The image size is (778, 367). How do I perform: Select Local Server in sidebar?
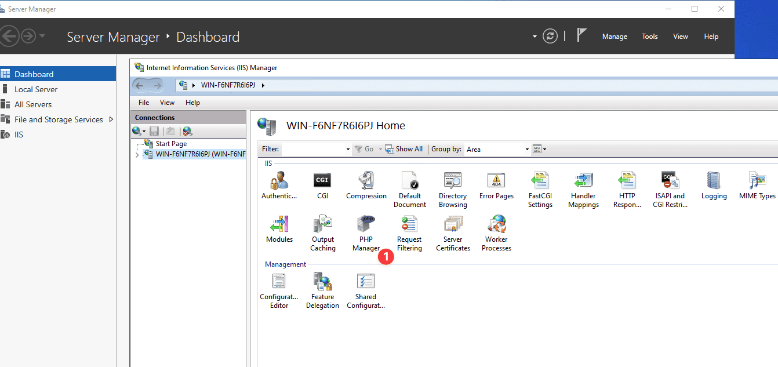36,89
